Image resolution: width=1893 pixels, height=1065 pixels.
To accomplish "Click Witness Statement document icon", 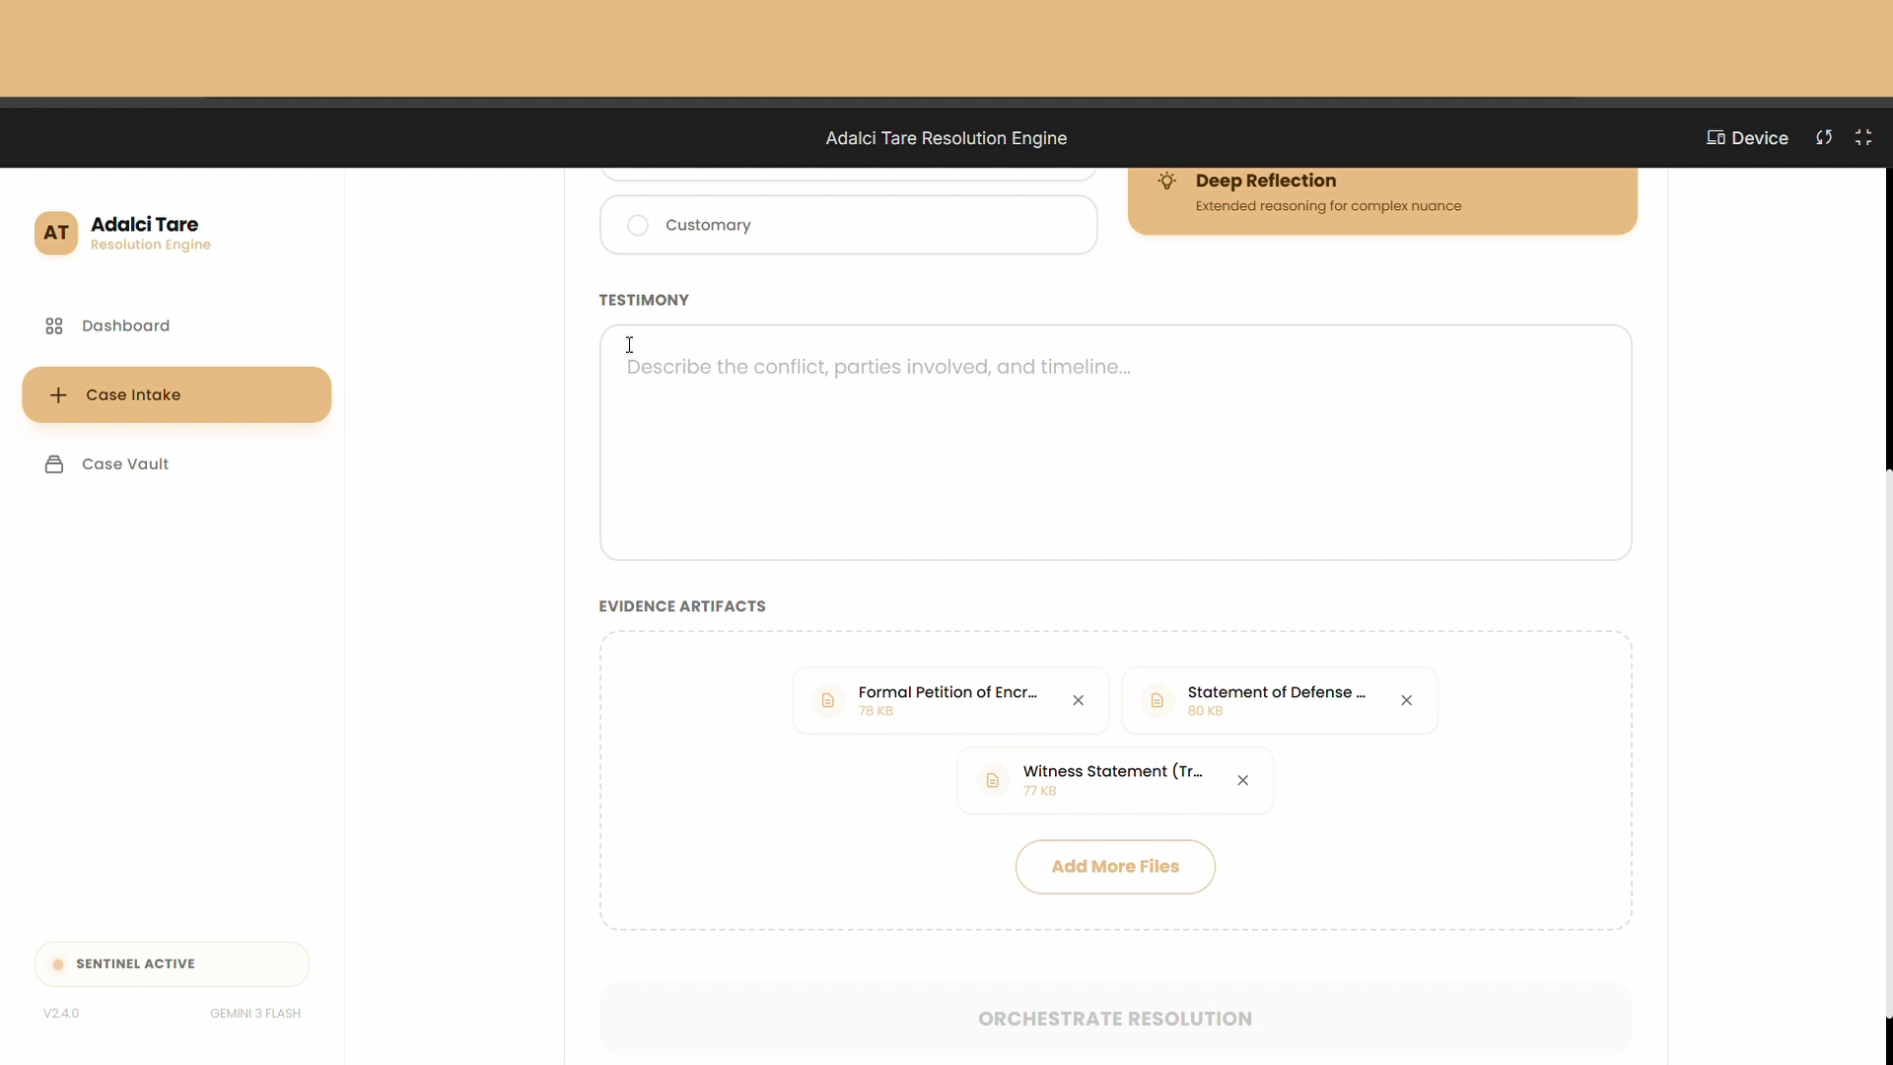I will click(x=993, y=780).
